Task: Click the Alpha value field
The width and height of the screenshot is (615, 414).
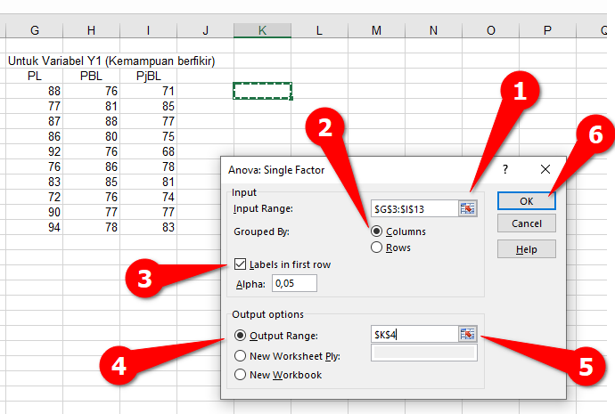Action: click(x=294, y=284)
